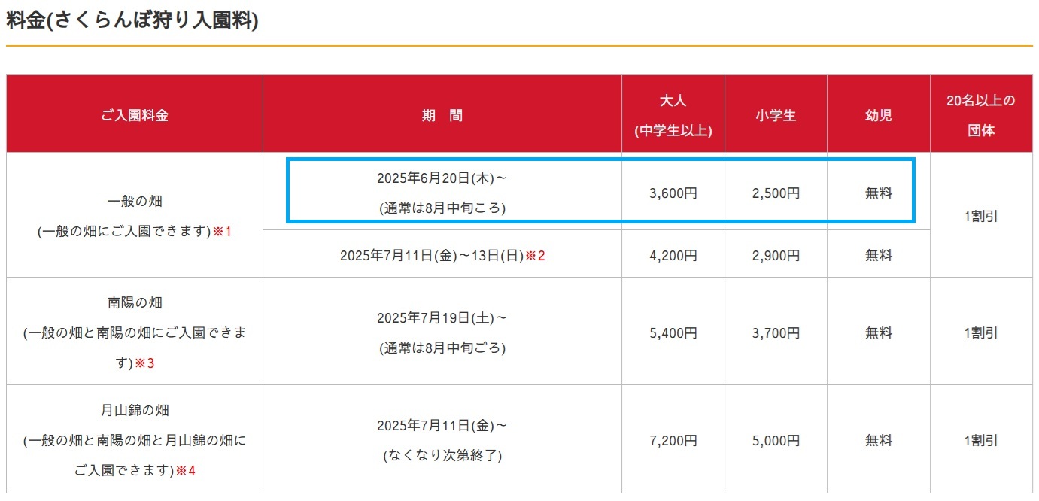Select the 大人(中学生以上) column header
1039x501 pixels.
673,113
